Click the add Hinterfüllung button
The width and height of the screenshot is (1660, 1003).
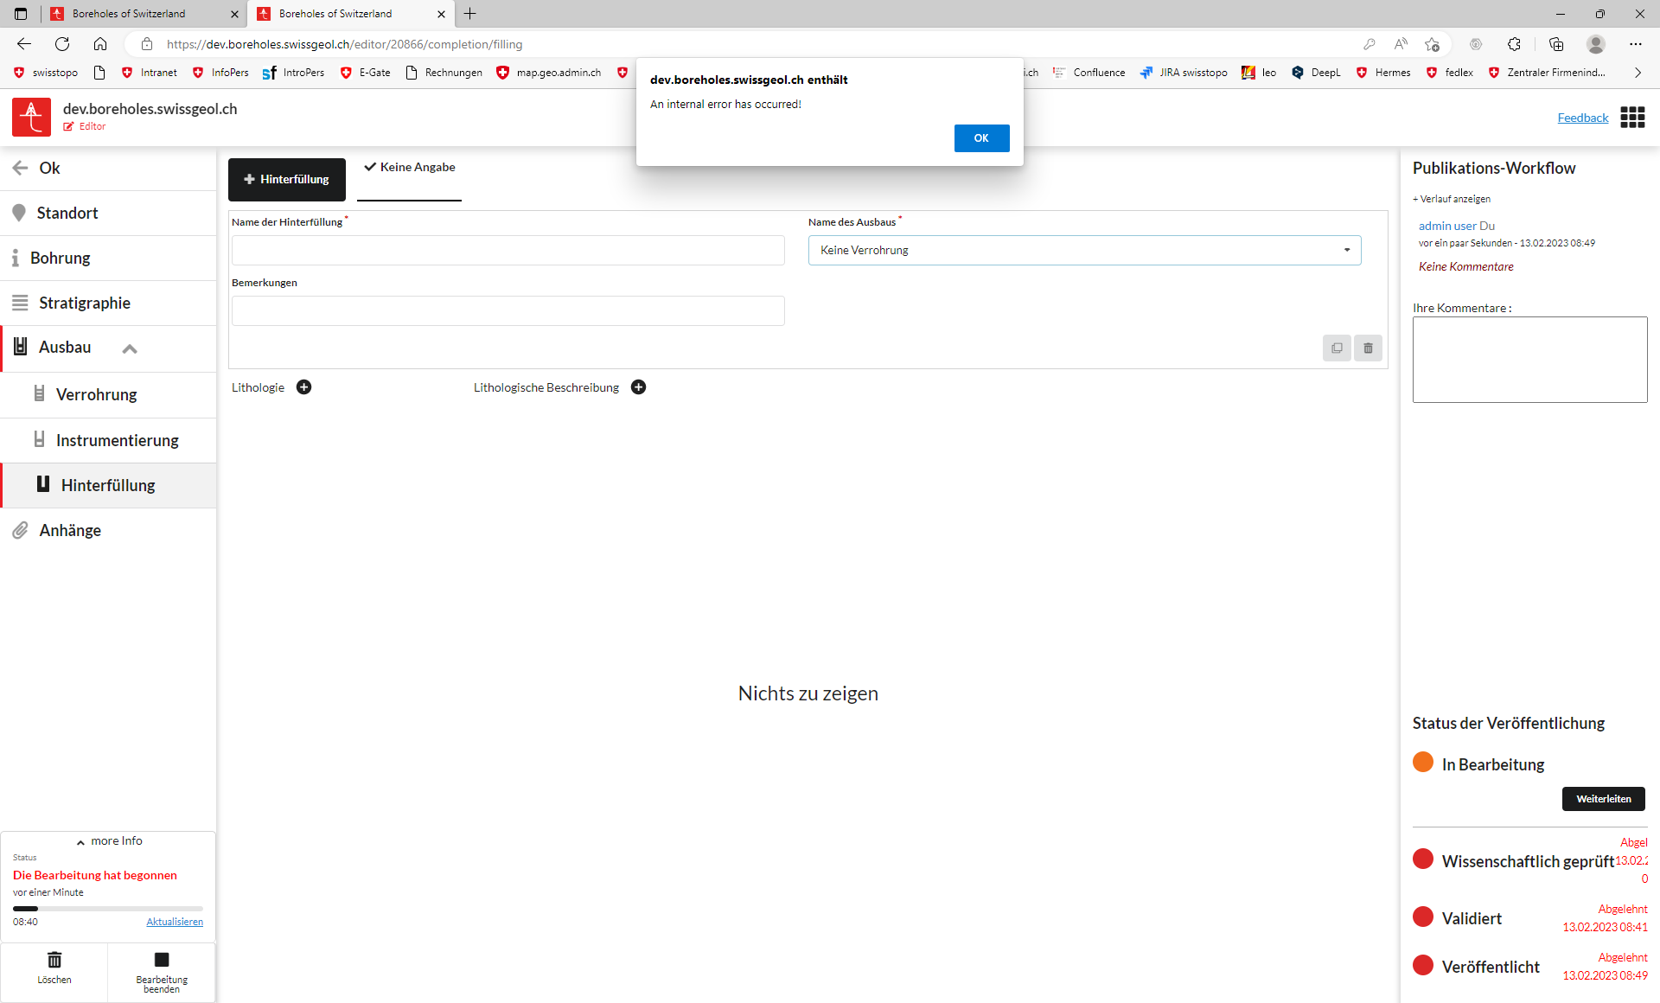pyautogui.click(x=287, y=179)
